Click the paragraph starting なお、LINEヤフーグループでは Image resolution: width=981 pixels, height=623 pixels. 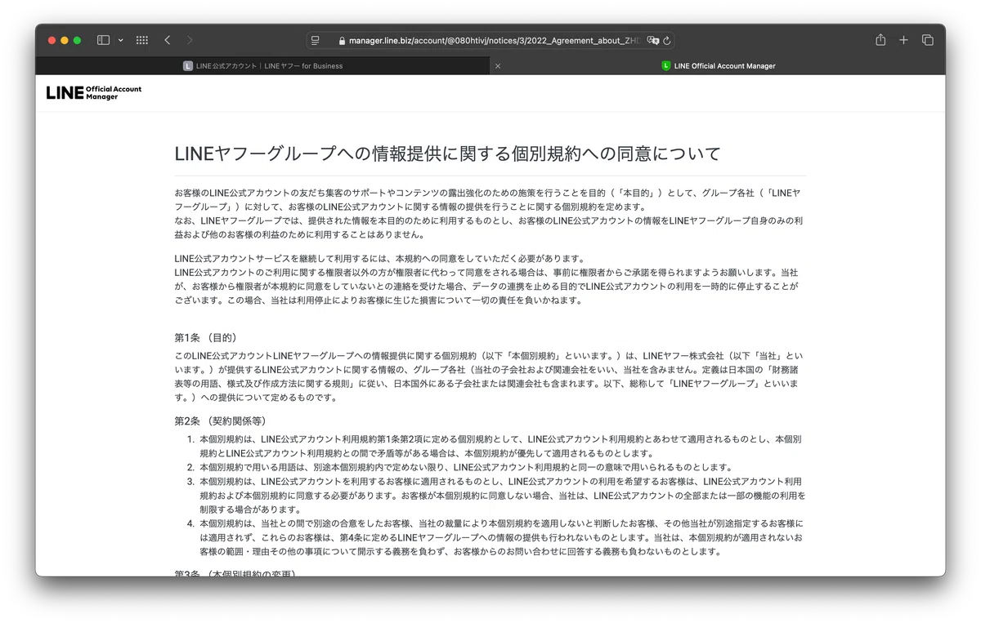click(488, 228)
